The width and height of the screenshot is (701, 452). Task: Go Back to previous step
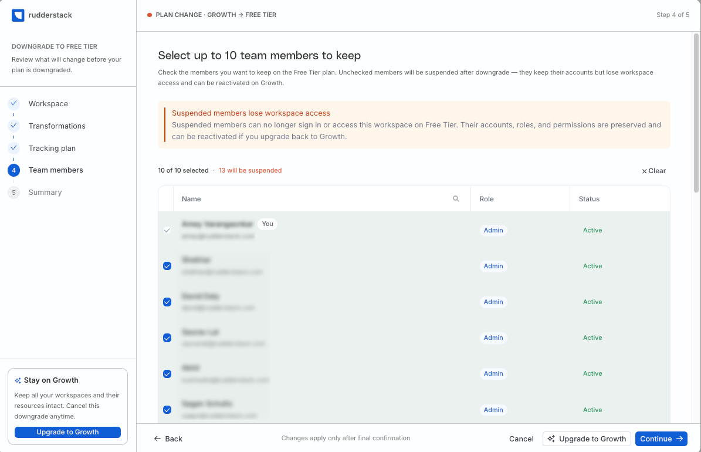point(168,439)
